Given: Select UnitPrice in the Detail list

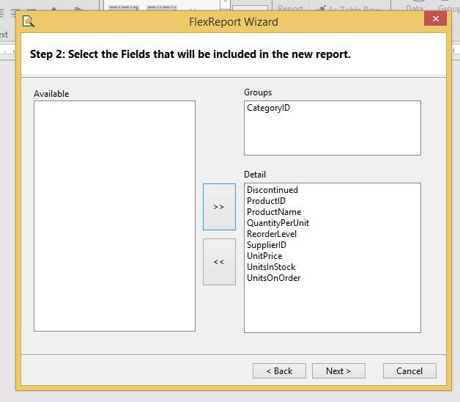Looking at the screenshot, I should pyautogui.click(x=264, y=256).
